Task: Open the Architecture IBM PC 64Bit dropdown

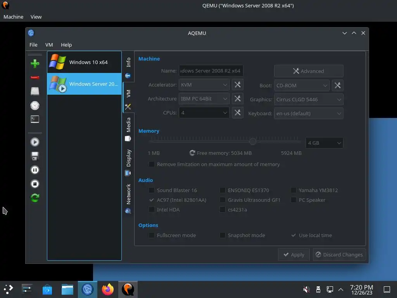Action: [x=204, y=99]
